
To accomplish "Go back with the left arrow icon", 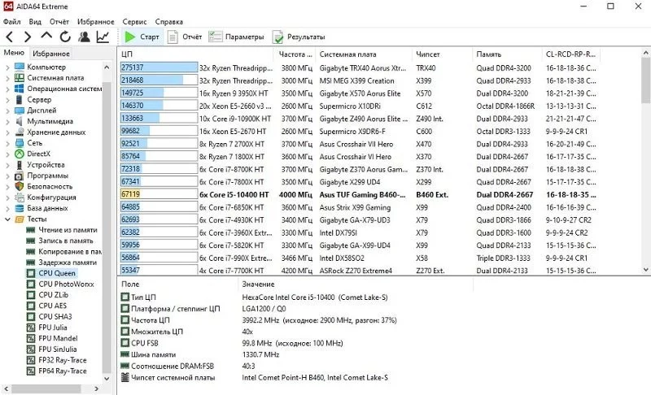I will [10, 37].
